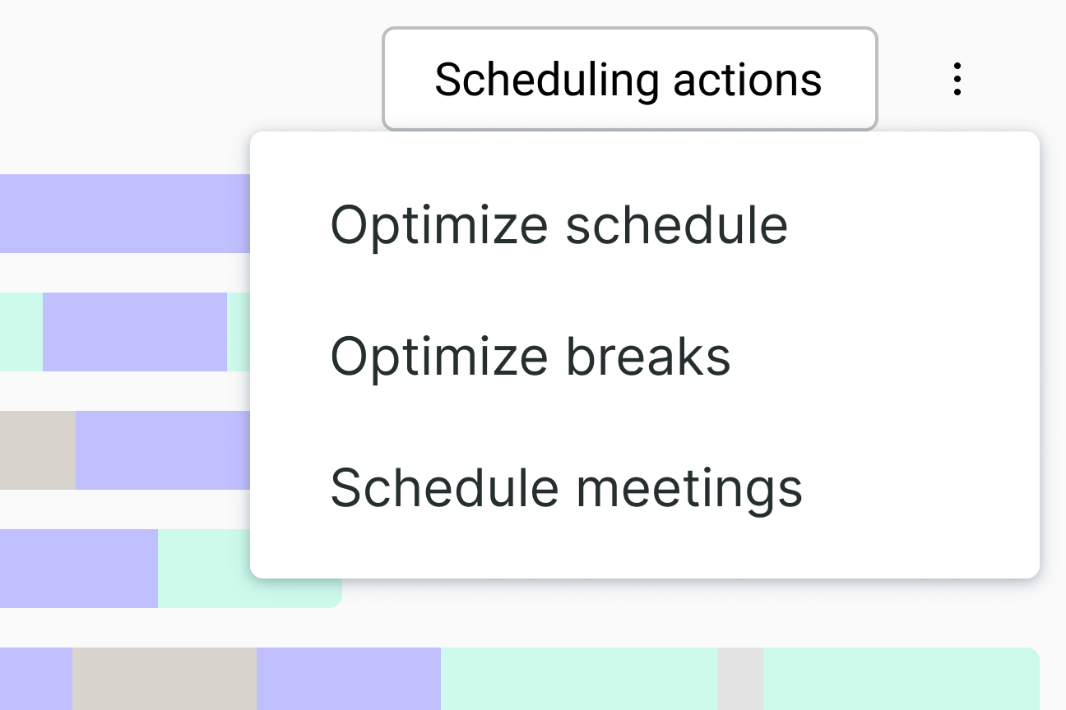Screen dimensions: 1066x710
Task: Select the beige block in the third schedule row
Action: click(37, 450)
